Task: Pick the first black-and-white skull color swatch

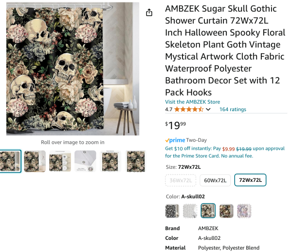Action: (172, 211)
